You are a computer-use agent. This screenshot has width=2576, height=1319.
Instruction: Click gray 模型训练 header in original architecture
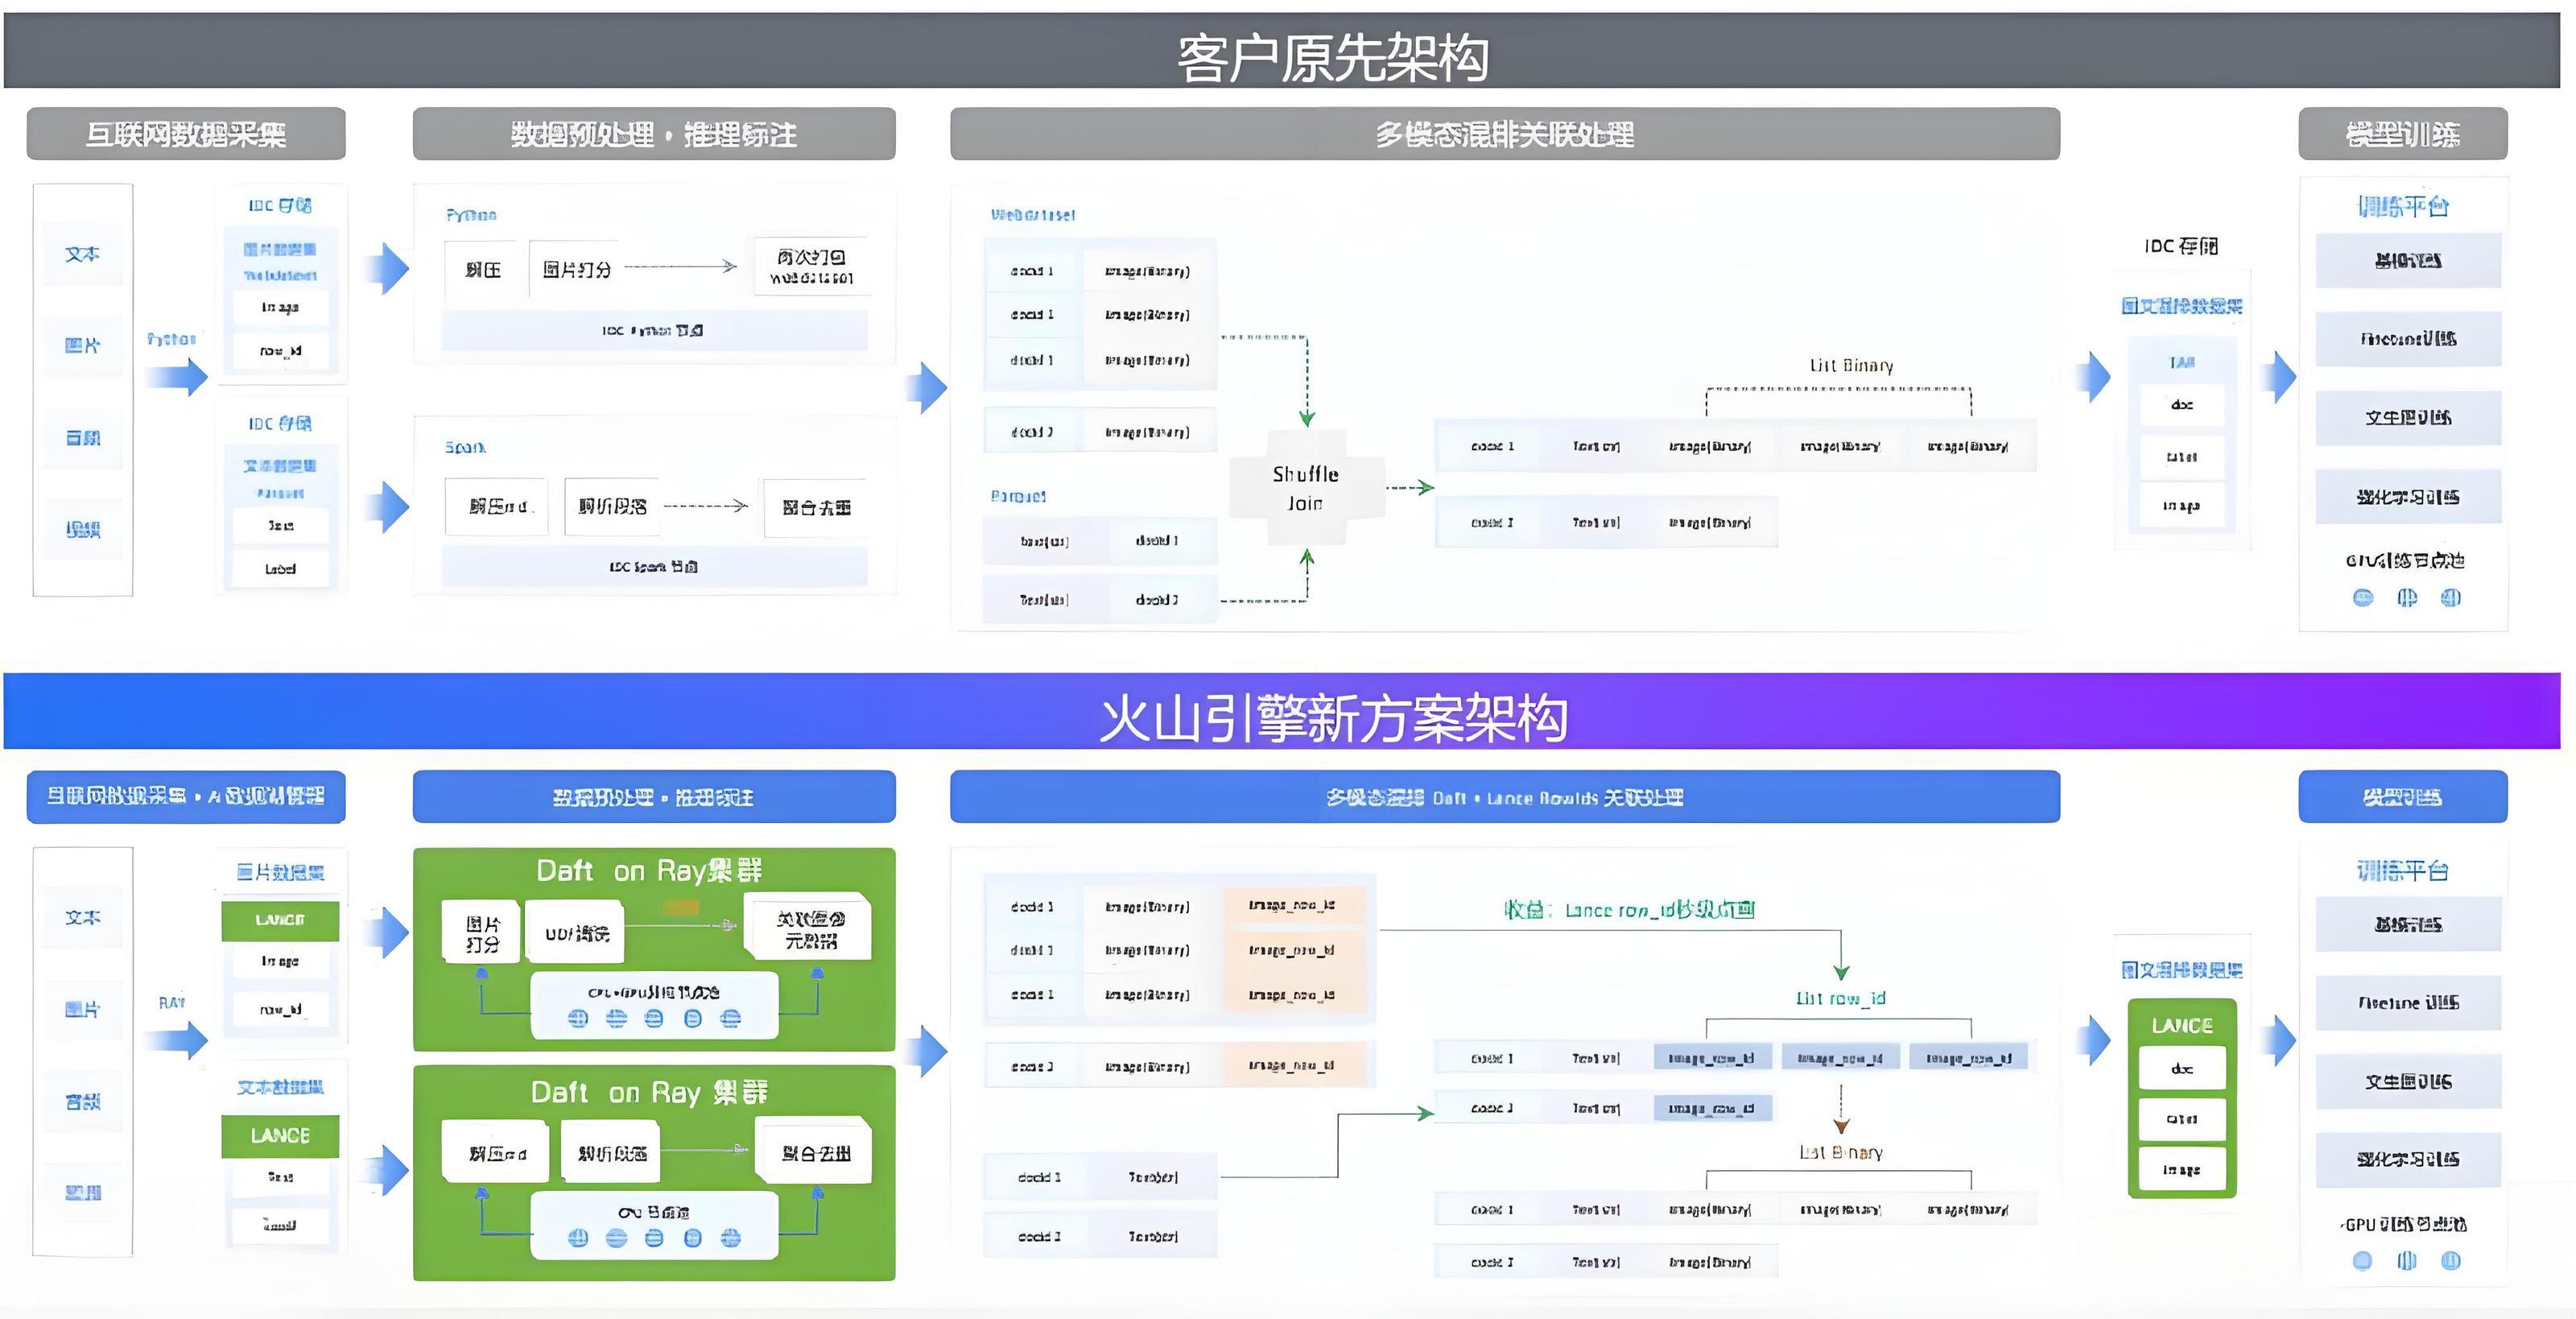[2403, 134]
